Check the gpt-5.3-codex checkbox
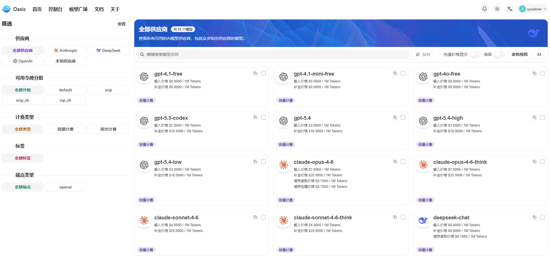 tap(263, 118)
